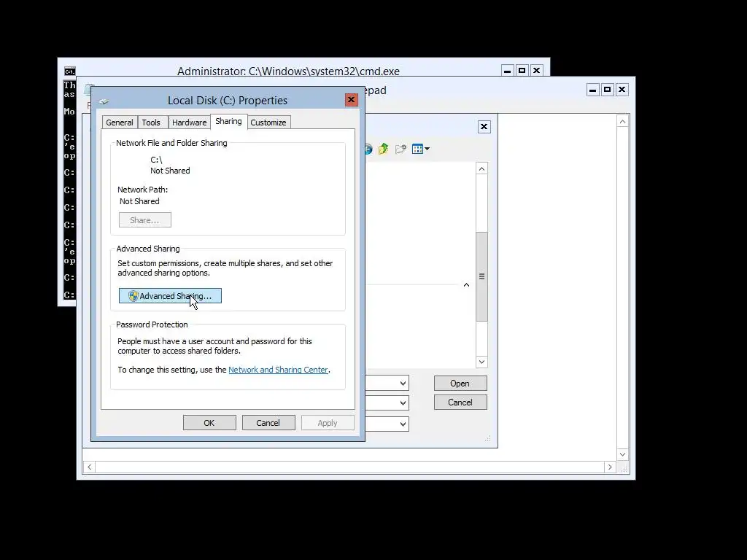Image resolution: width=747 pixels, height=560 pixels.
Task: Create a new folder in Open dialog
Action: pos(400,149)
